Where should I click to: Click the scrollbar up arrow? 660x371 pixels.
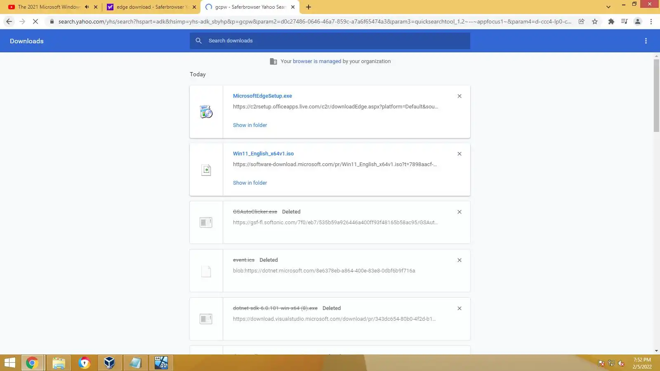coord(656,56)
